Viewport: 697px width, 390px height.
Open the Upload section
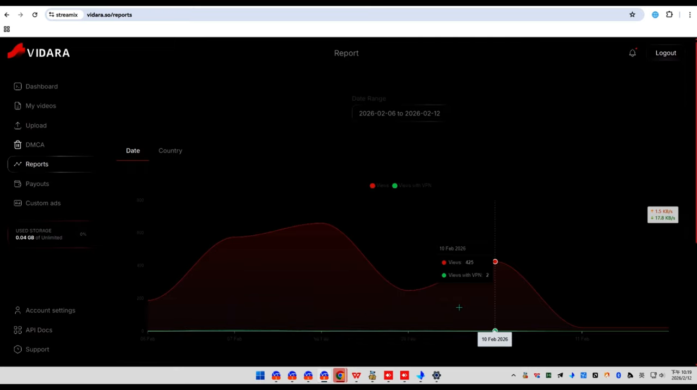coord(36,125)
